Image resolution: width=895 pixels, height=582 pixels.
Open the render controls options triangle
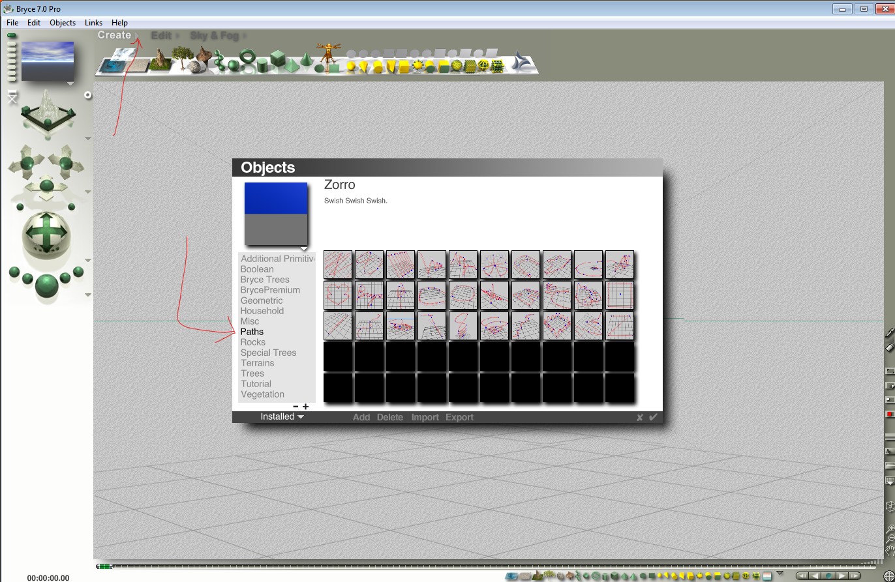[88, 295]
